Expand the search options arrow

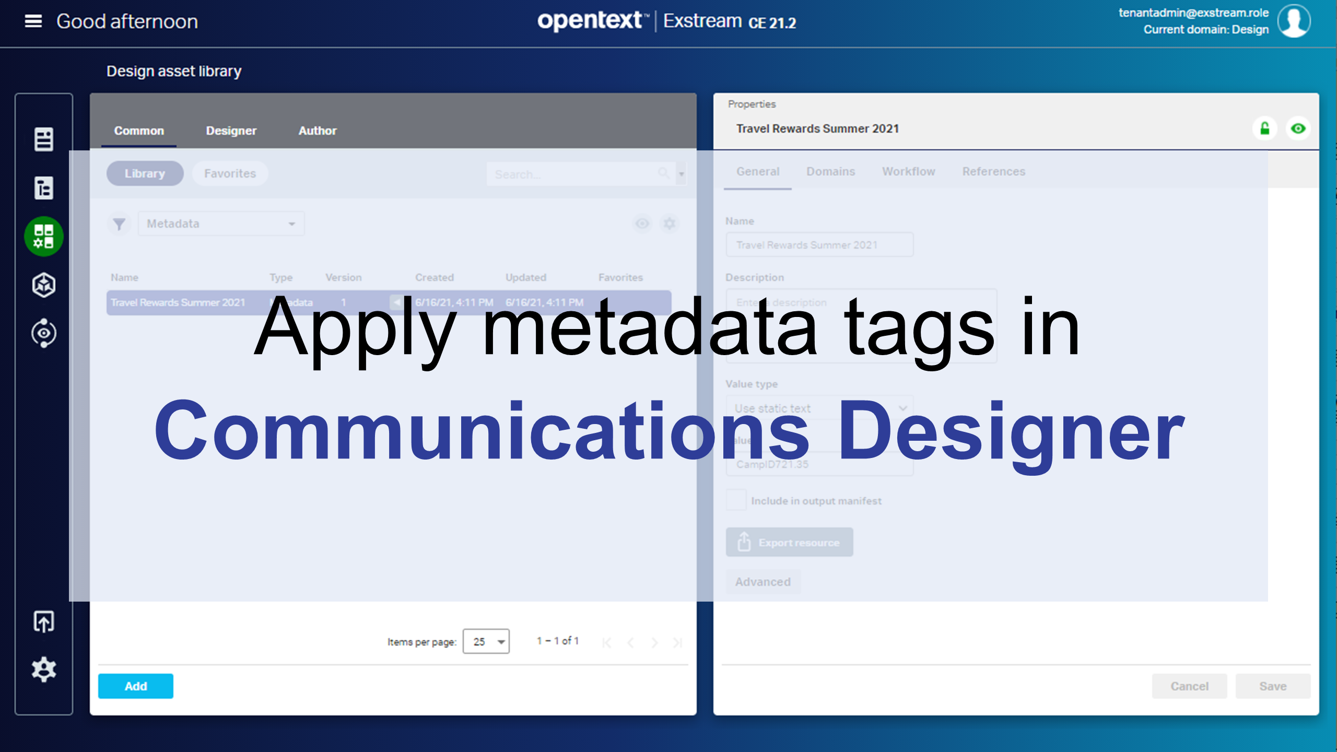pos(682,174)
